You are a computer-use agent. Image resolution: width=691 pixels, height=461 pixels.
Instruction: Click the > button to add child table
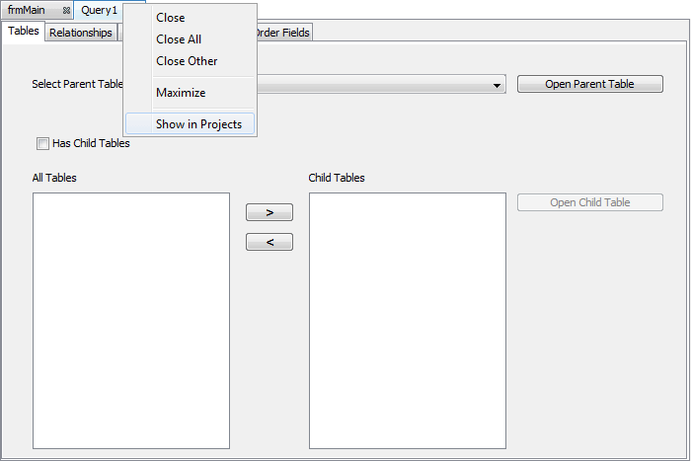[269, 213]
